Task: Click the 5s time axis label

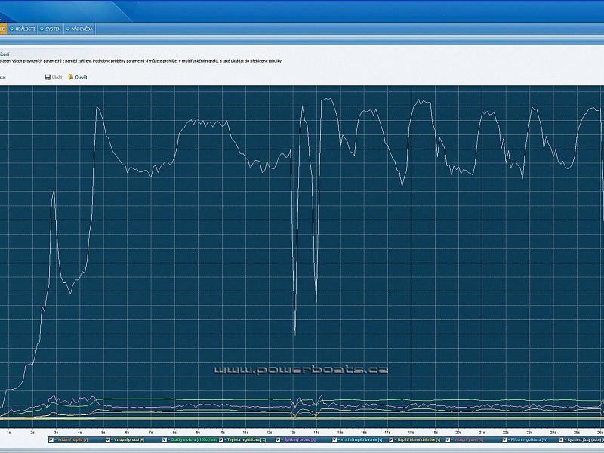Action: [103, 433]
